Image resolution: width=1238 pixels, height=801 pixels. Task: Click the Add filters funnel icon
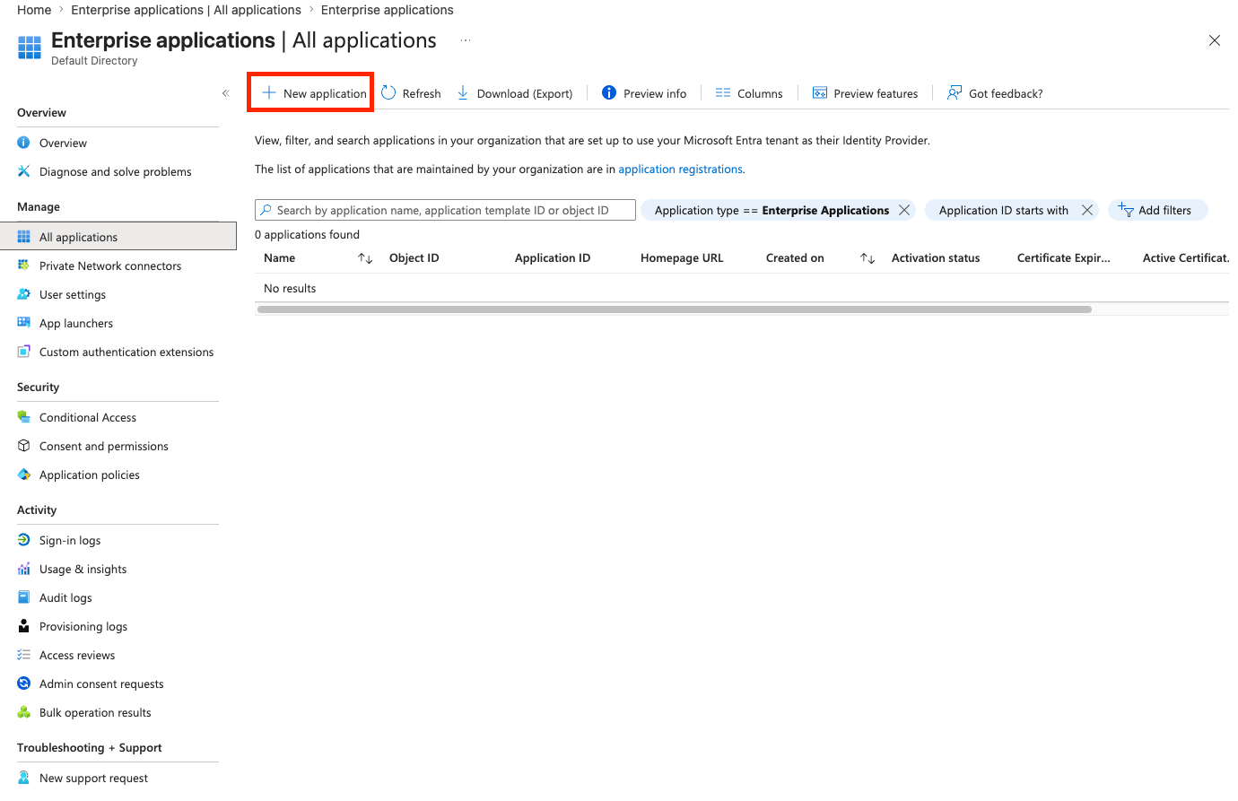pos(1126,210)
